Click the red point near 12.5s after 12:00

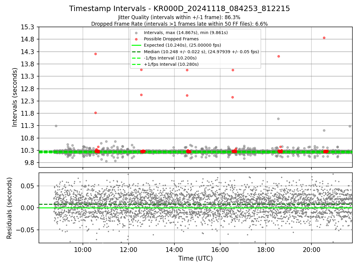pos(141,95)
